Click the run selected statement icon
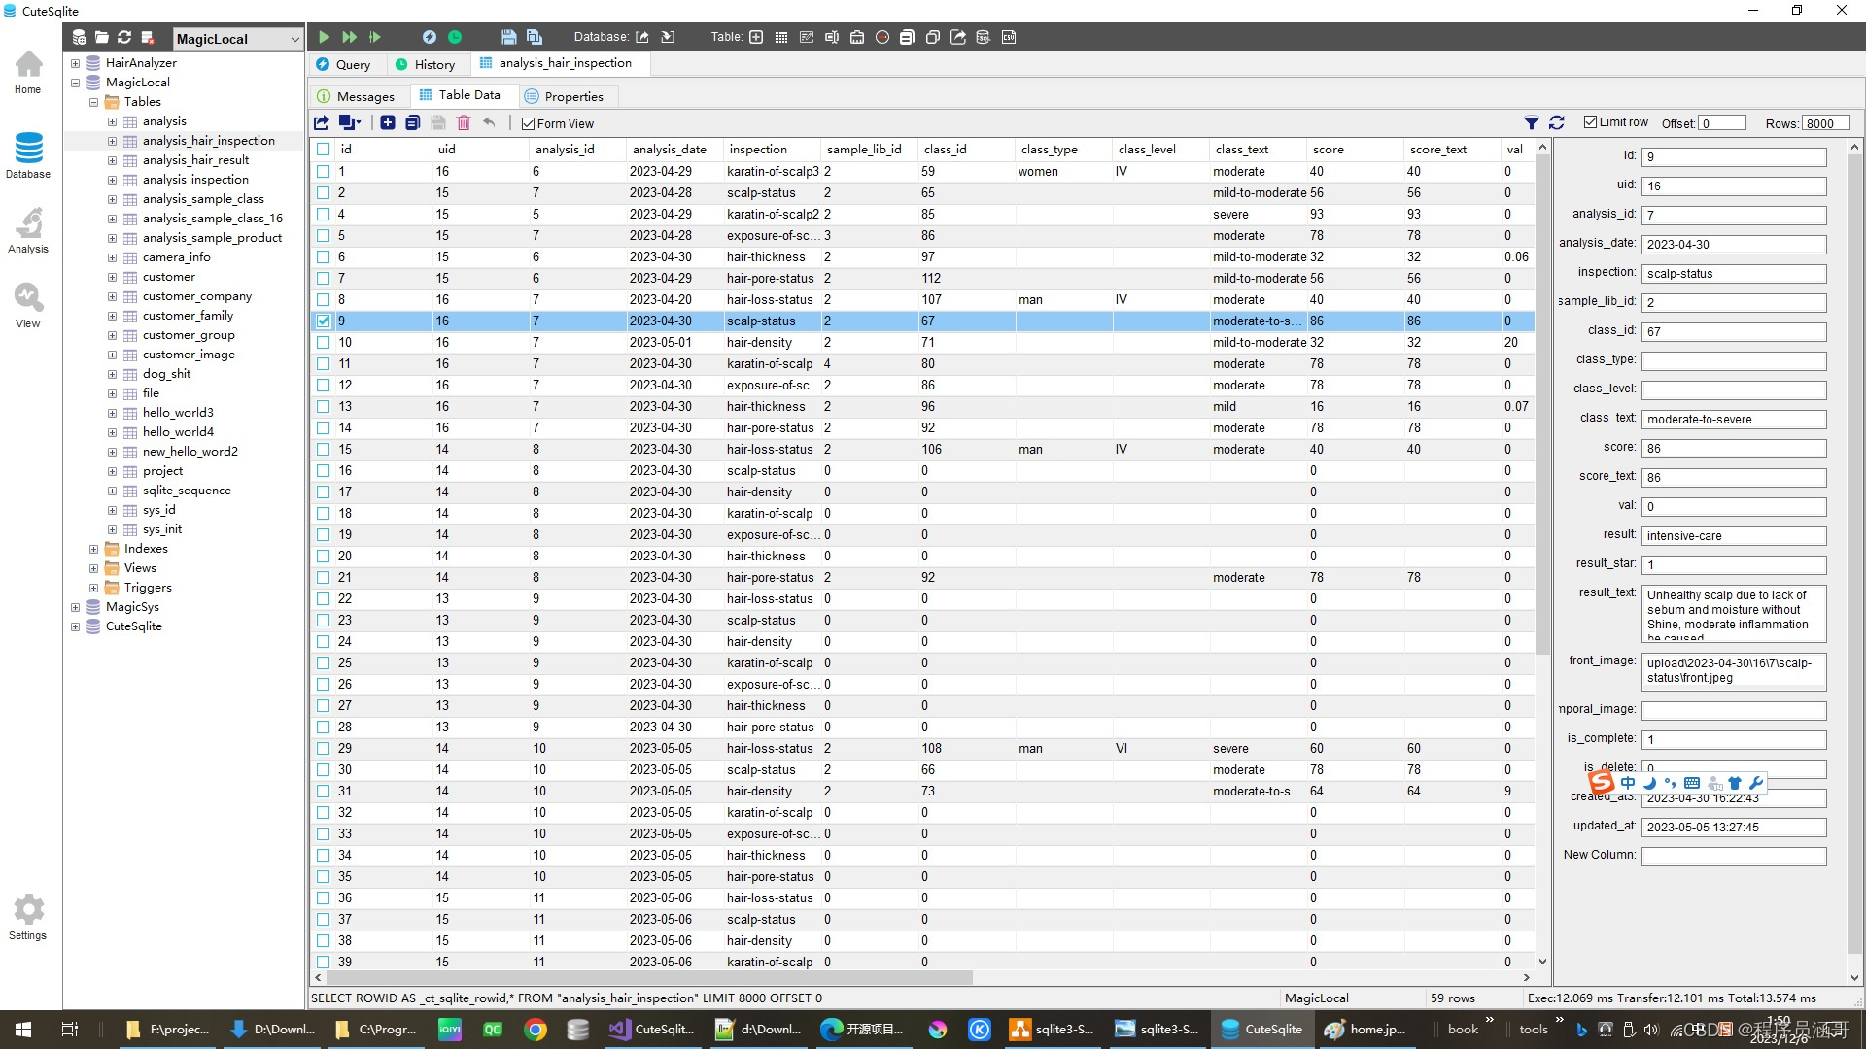The height and width of the screenshot is (1049, 1866). pyautogui.click(x=375, y=37)
